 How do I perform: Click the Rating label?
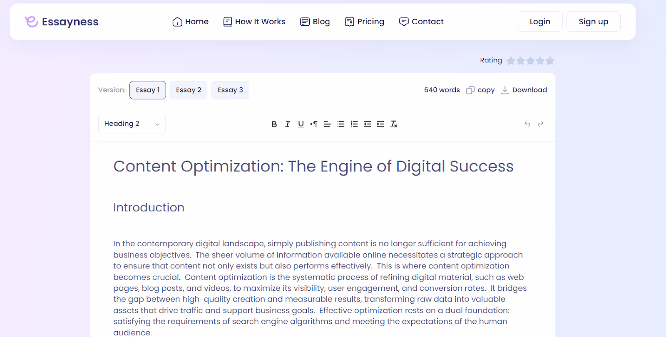[491, 60]
